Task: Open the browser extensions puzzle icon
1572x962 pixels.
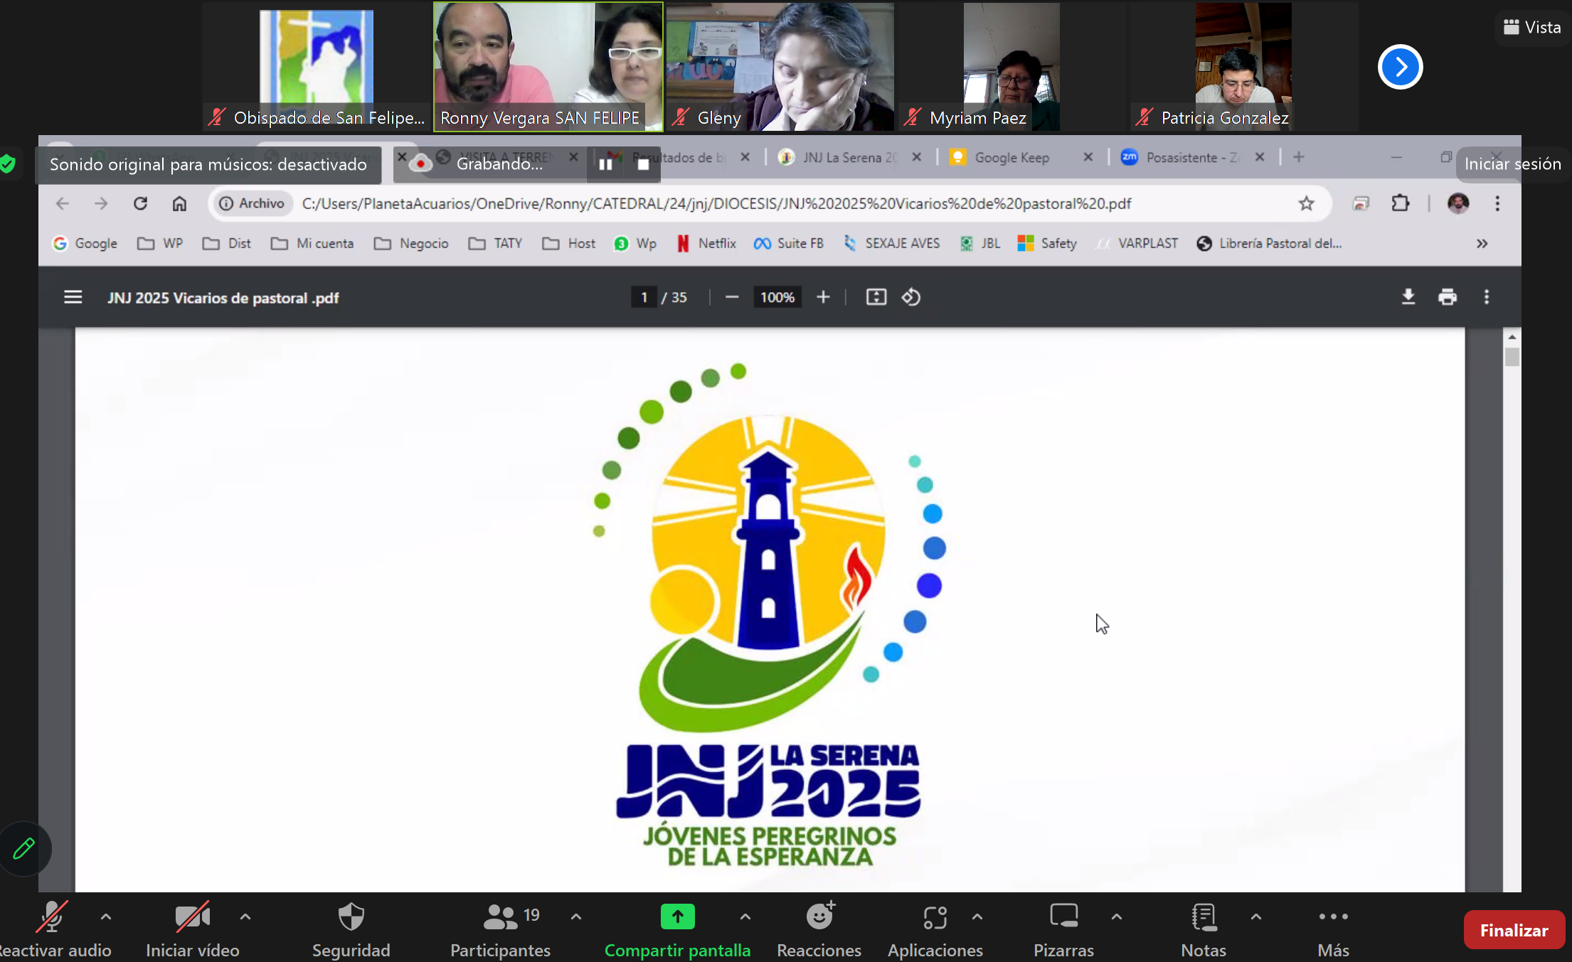Action: click(x=1400, y=203)
